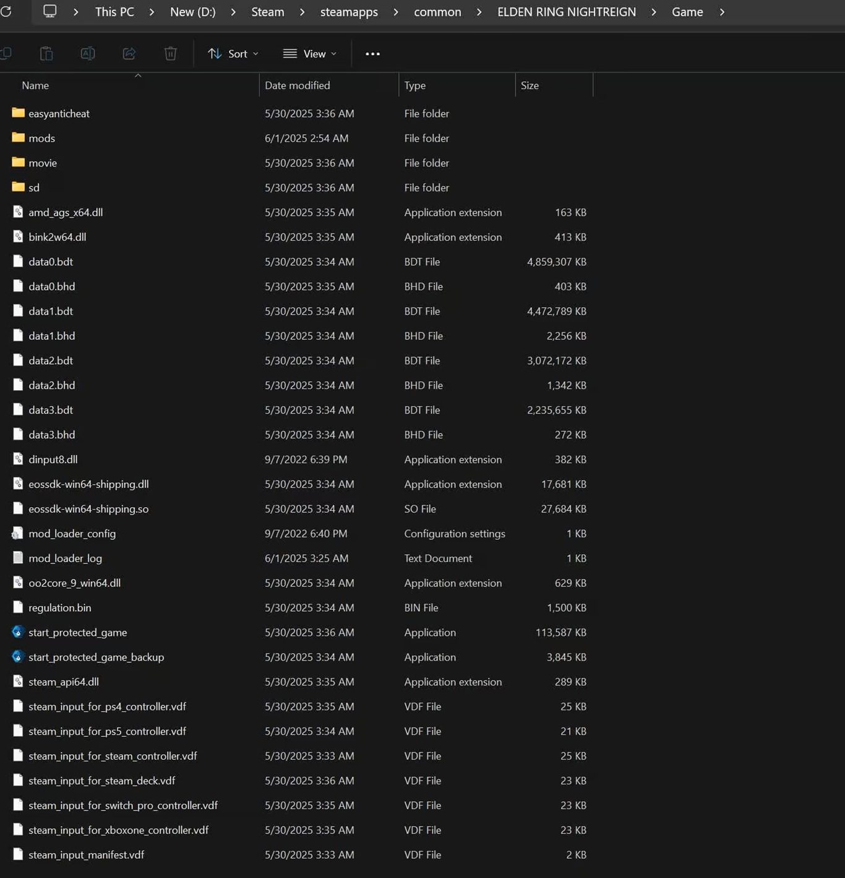This screenshot has height=878, width=845.
Task: Click the Delete trash icon
Action: pos(171,54)
